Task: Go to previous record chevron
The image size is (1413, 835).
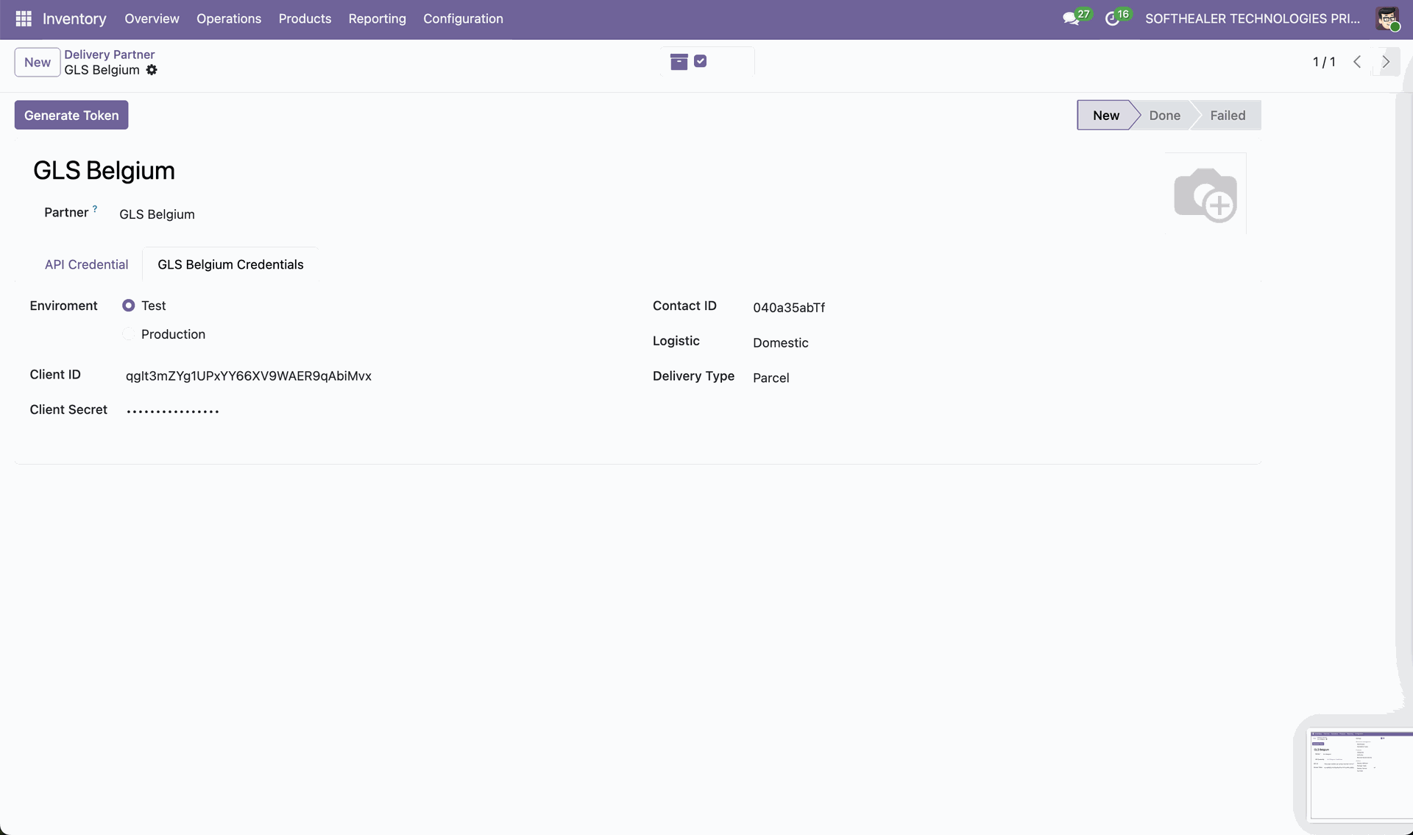Action: coord(1357,62)
